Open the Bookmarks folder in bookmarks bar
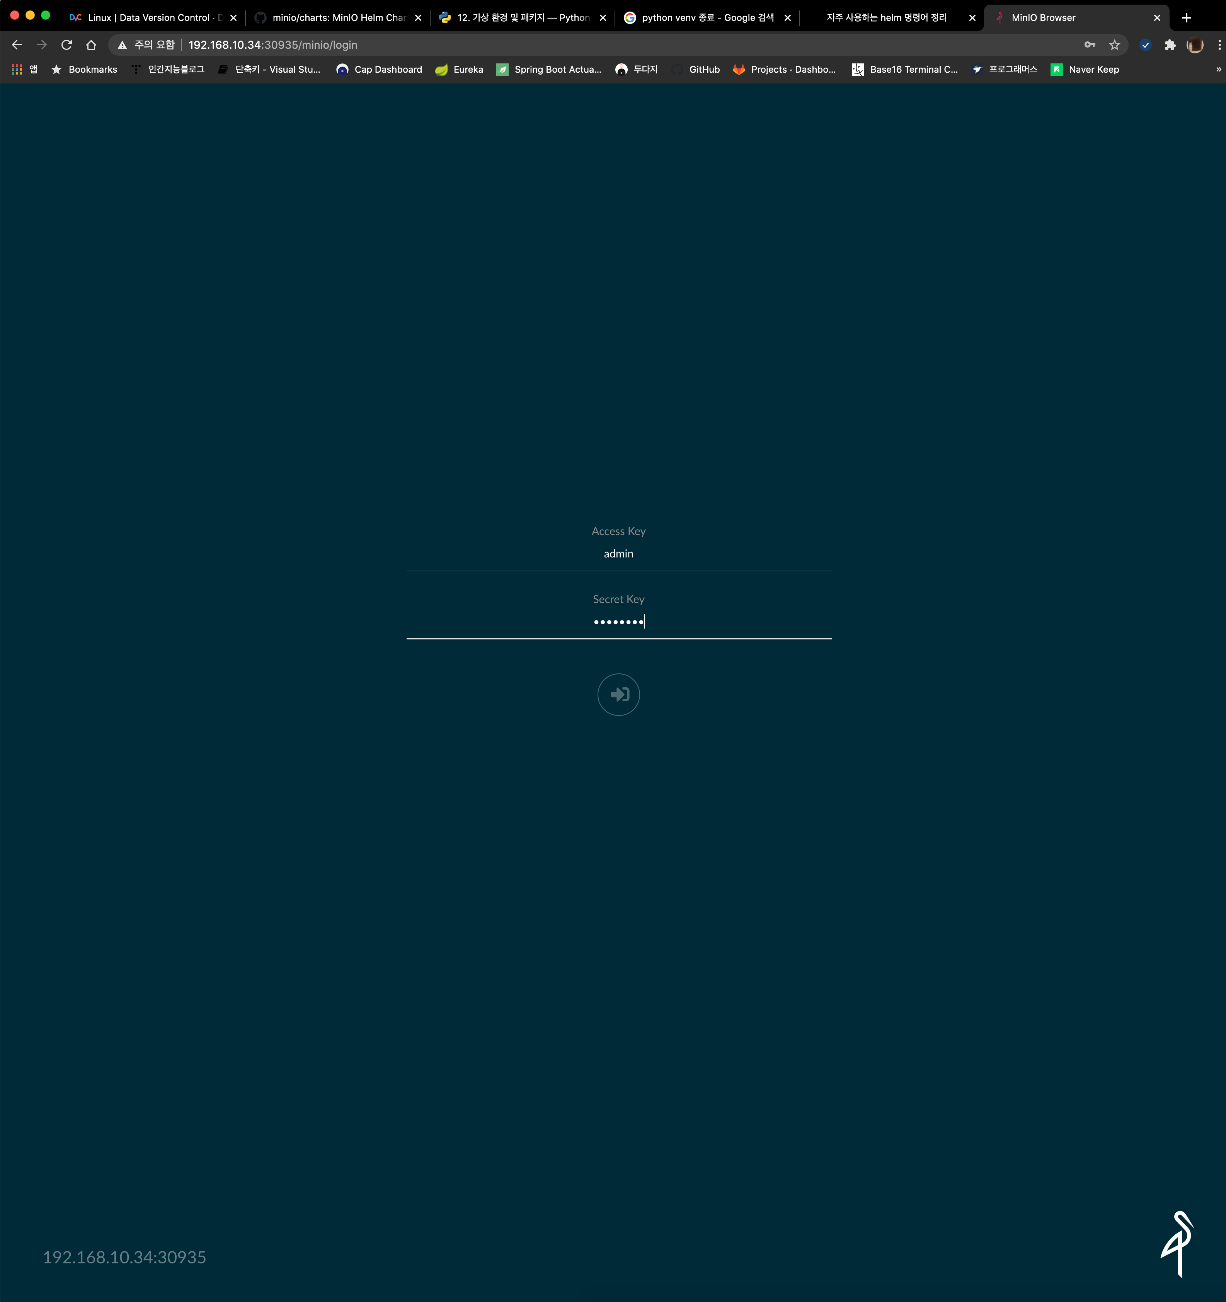 [84, 70]
